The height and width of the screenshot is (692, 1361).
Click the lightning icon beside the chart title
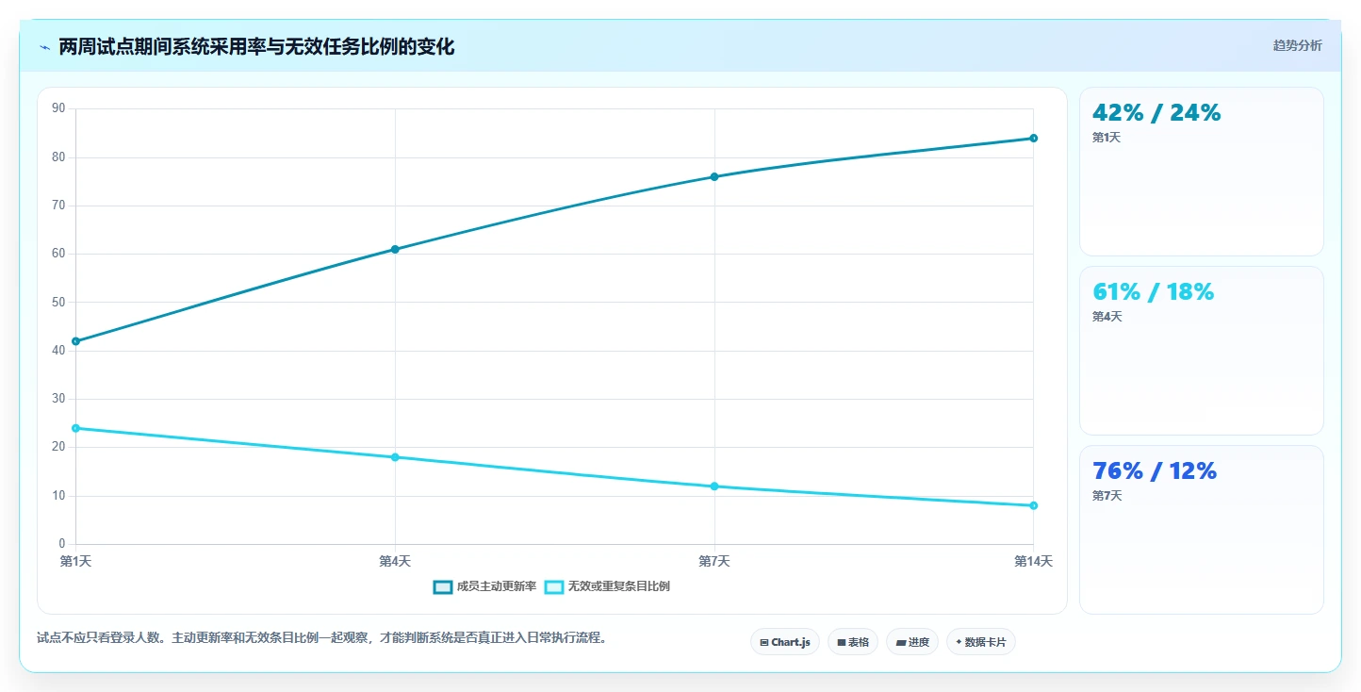[x=44, y=47]
